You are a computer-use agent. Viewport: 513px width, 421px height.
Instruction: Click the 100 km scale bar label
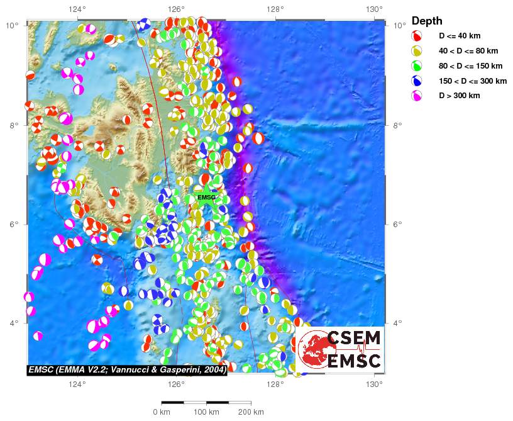(206, 412)
